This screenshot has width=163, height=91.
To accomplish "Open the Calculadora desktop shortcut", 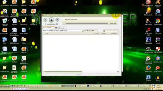I will pos(158,31).
